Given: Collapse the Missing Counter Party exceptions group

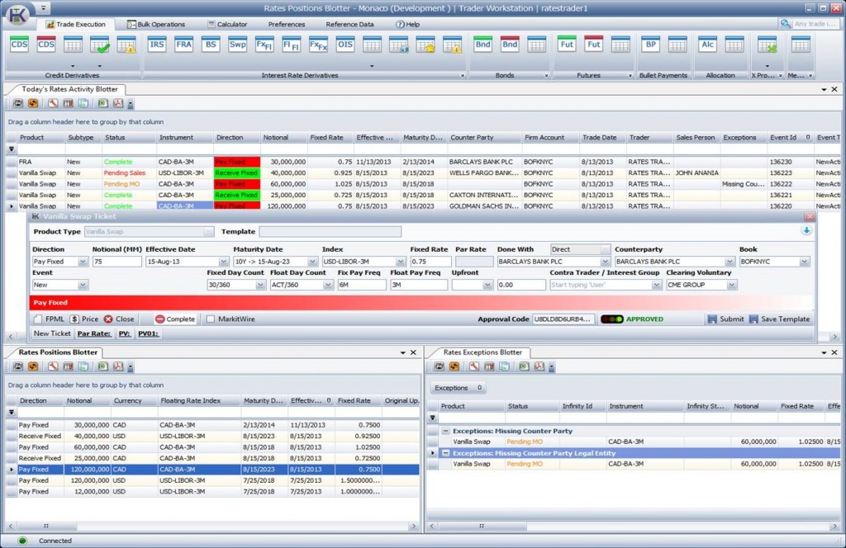Looking at the screenshot, I should pyautogui.click(x=446, y=431).
